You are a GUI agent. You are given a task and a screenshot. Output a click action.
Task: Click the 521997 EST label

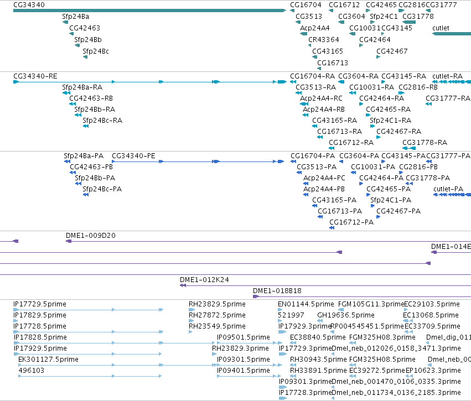(x=291, y=315)
